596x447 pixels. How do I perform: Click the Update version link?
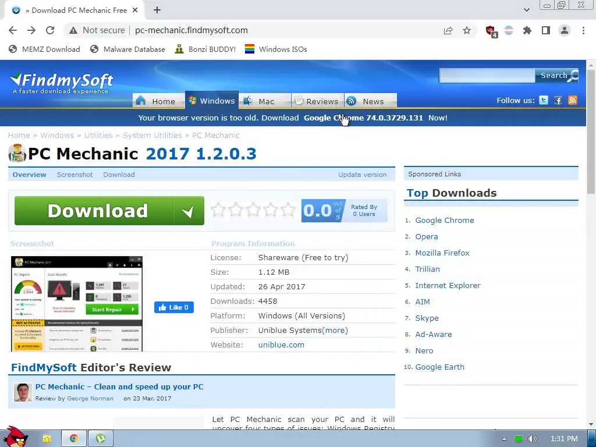pos(362,175)
